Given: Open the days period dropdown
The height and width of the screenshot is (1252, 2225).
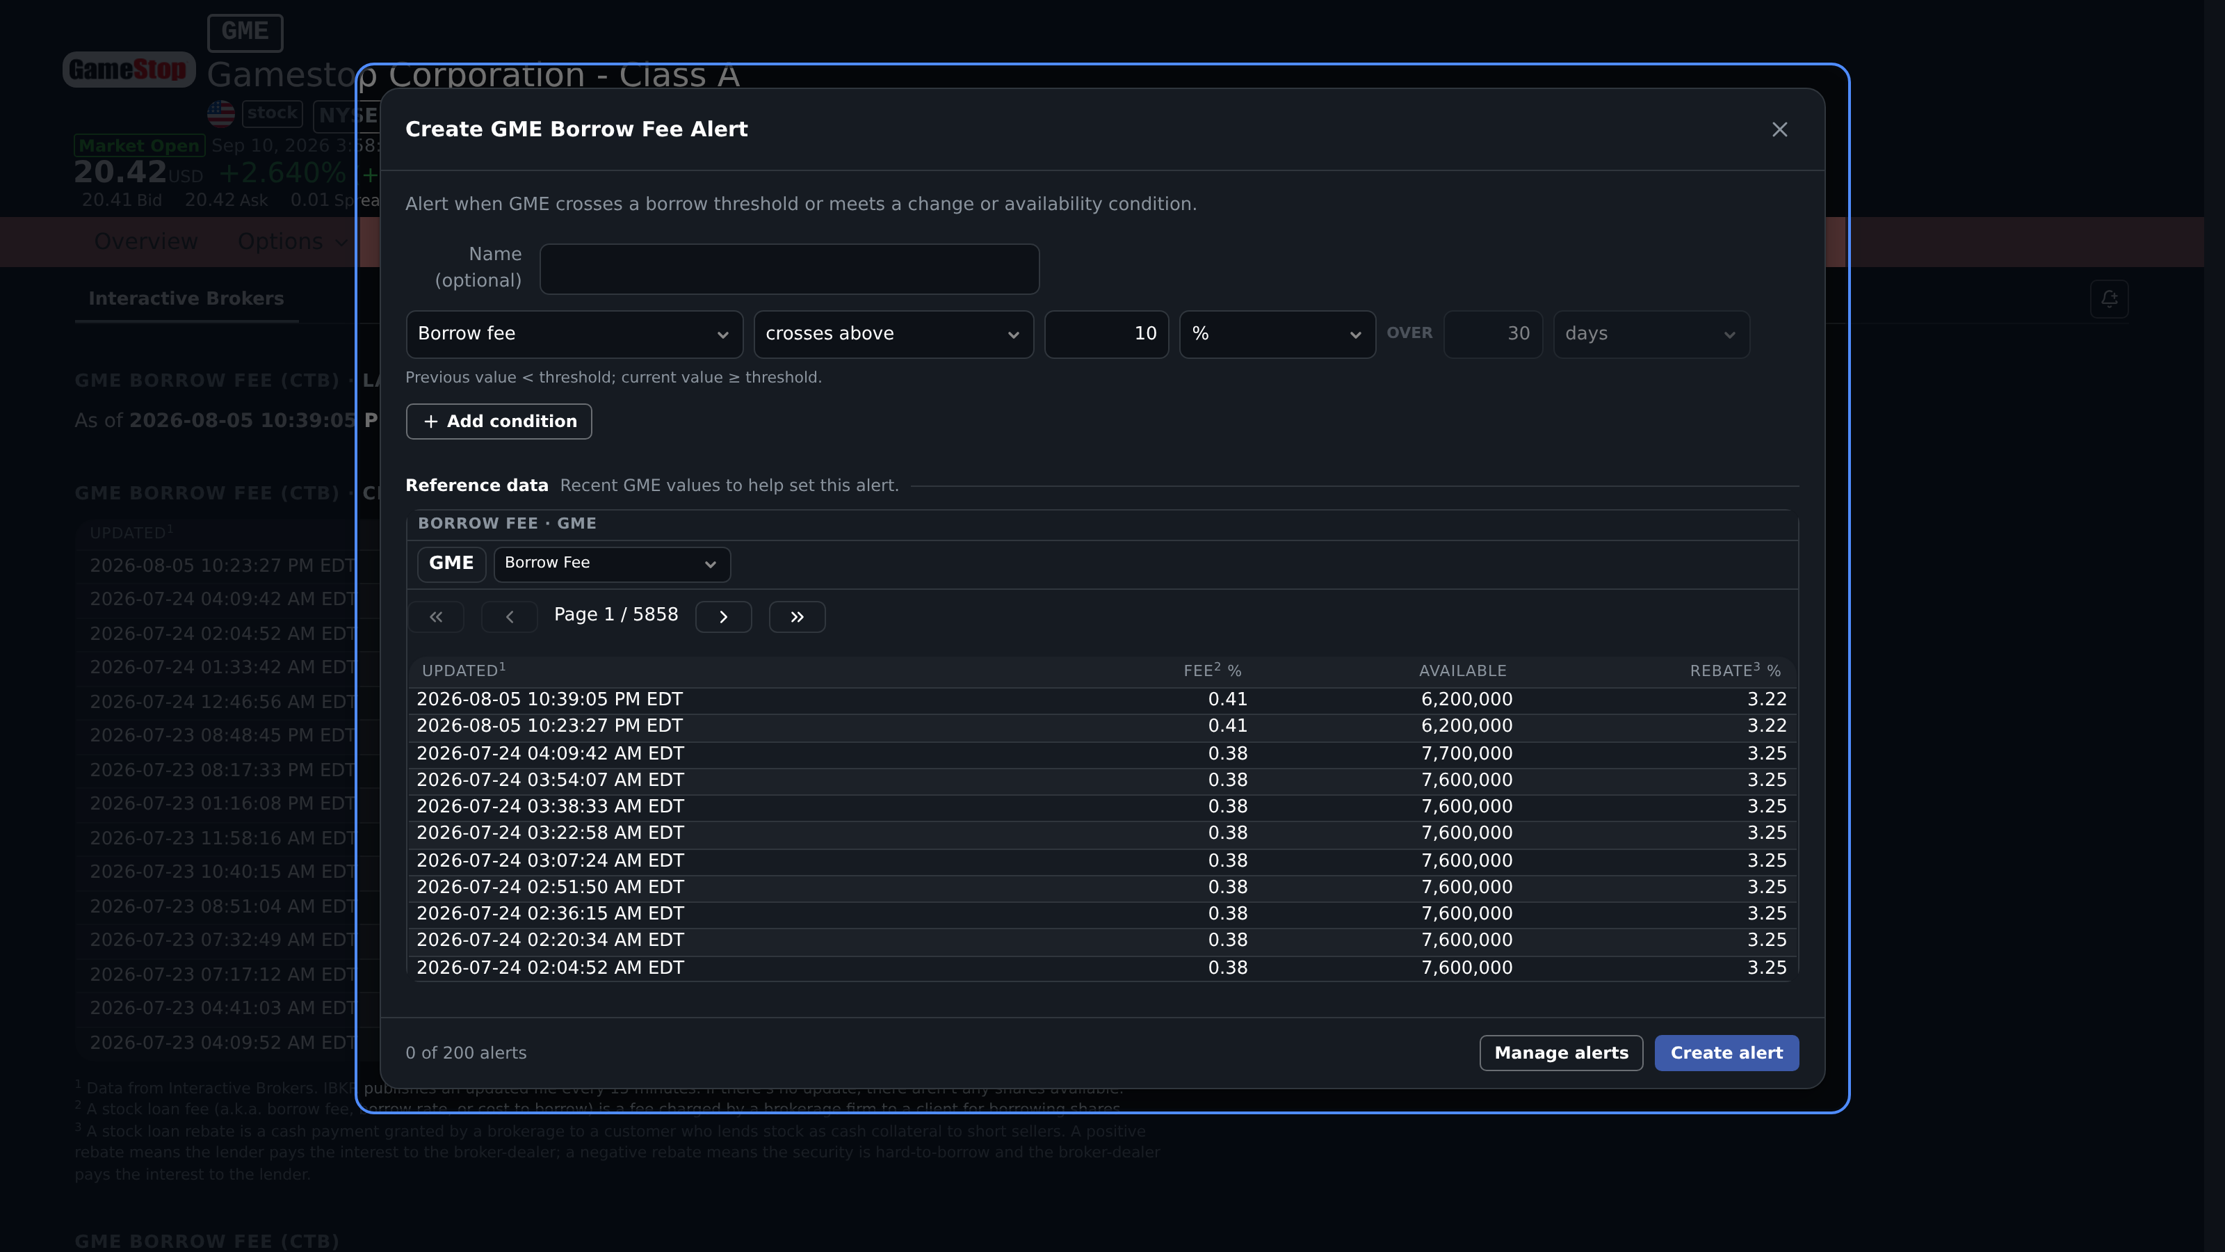Looking at the screenshot, I should [x=1651, y=335].
